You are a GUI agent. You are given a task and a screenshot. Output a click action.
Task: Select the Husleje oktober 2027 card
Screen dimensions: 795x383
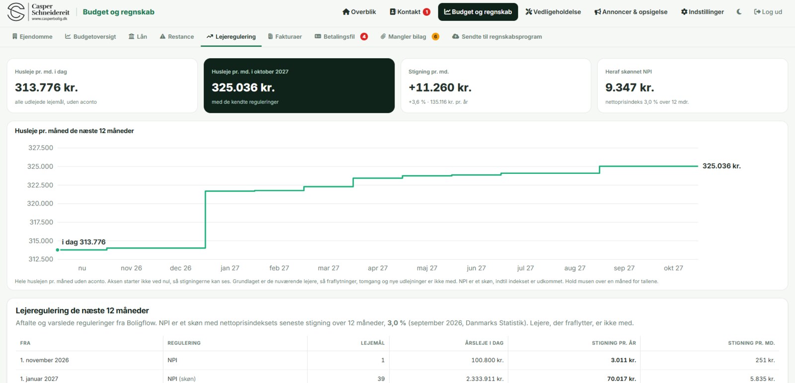click(x=299, y=86)
